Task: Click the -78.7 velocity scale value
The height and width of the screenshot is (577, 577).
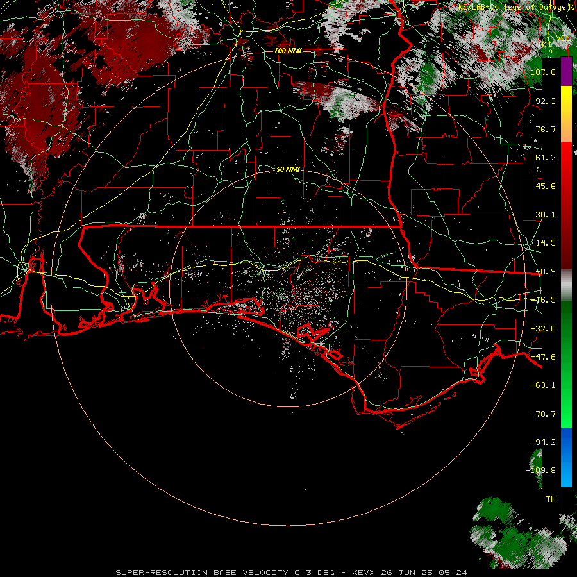Action: point(543,414)
